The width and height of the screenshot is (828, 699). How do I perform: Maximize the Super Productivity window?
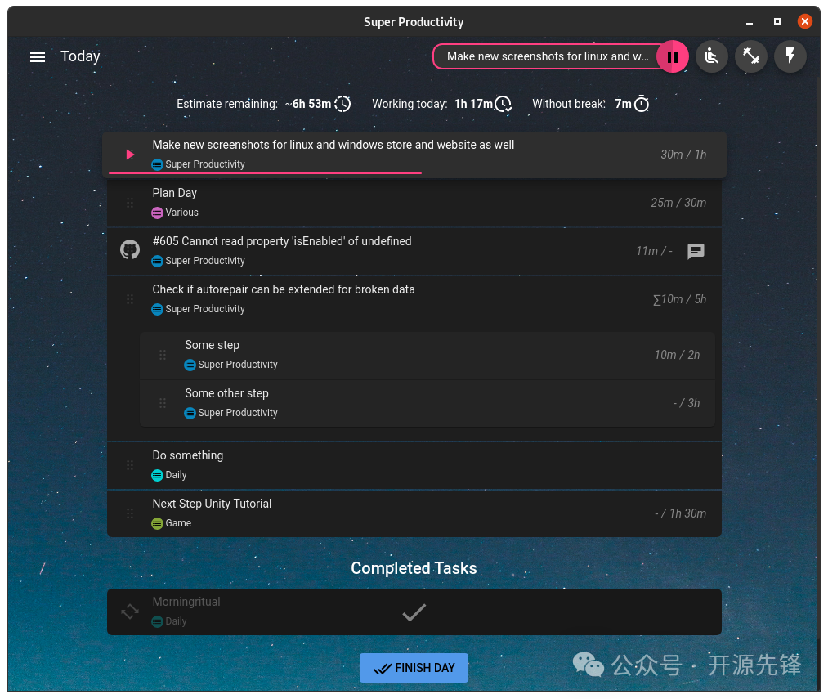pyautogui.click(x=777, y=21)
